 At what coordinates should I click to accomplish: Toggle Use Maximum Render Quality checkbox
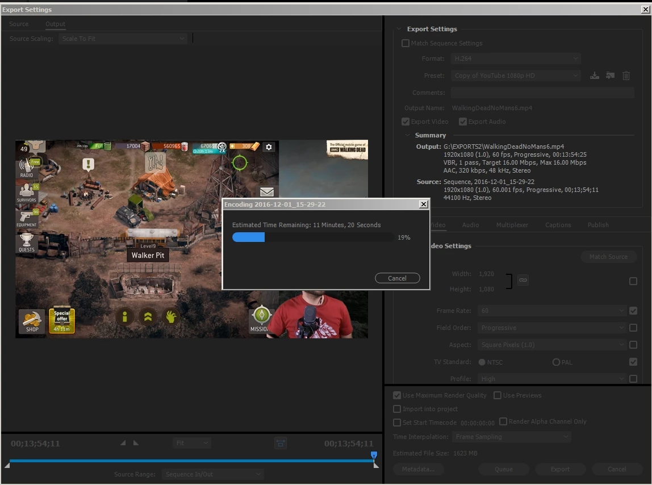(397, 395)
